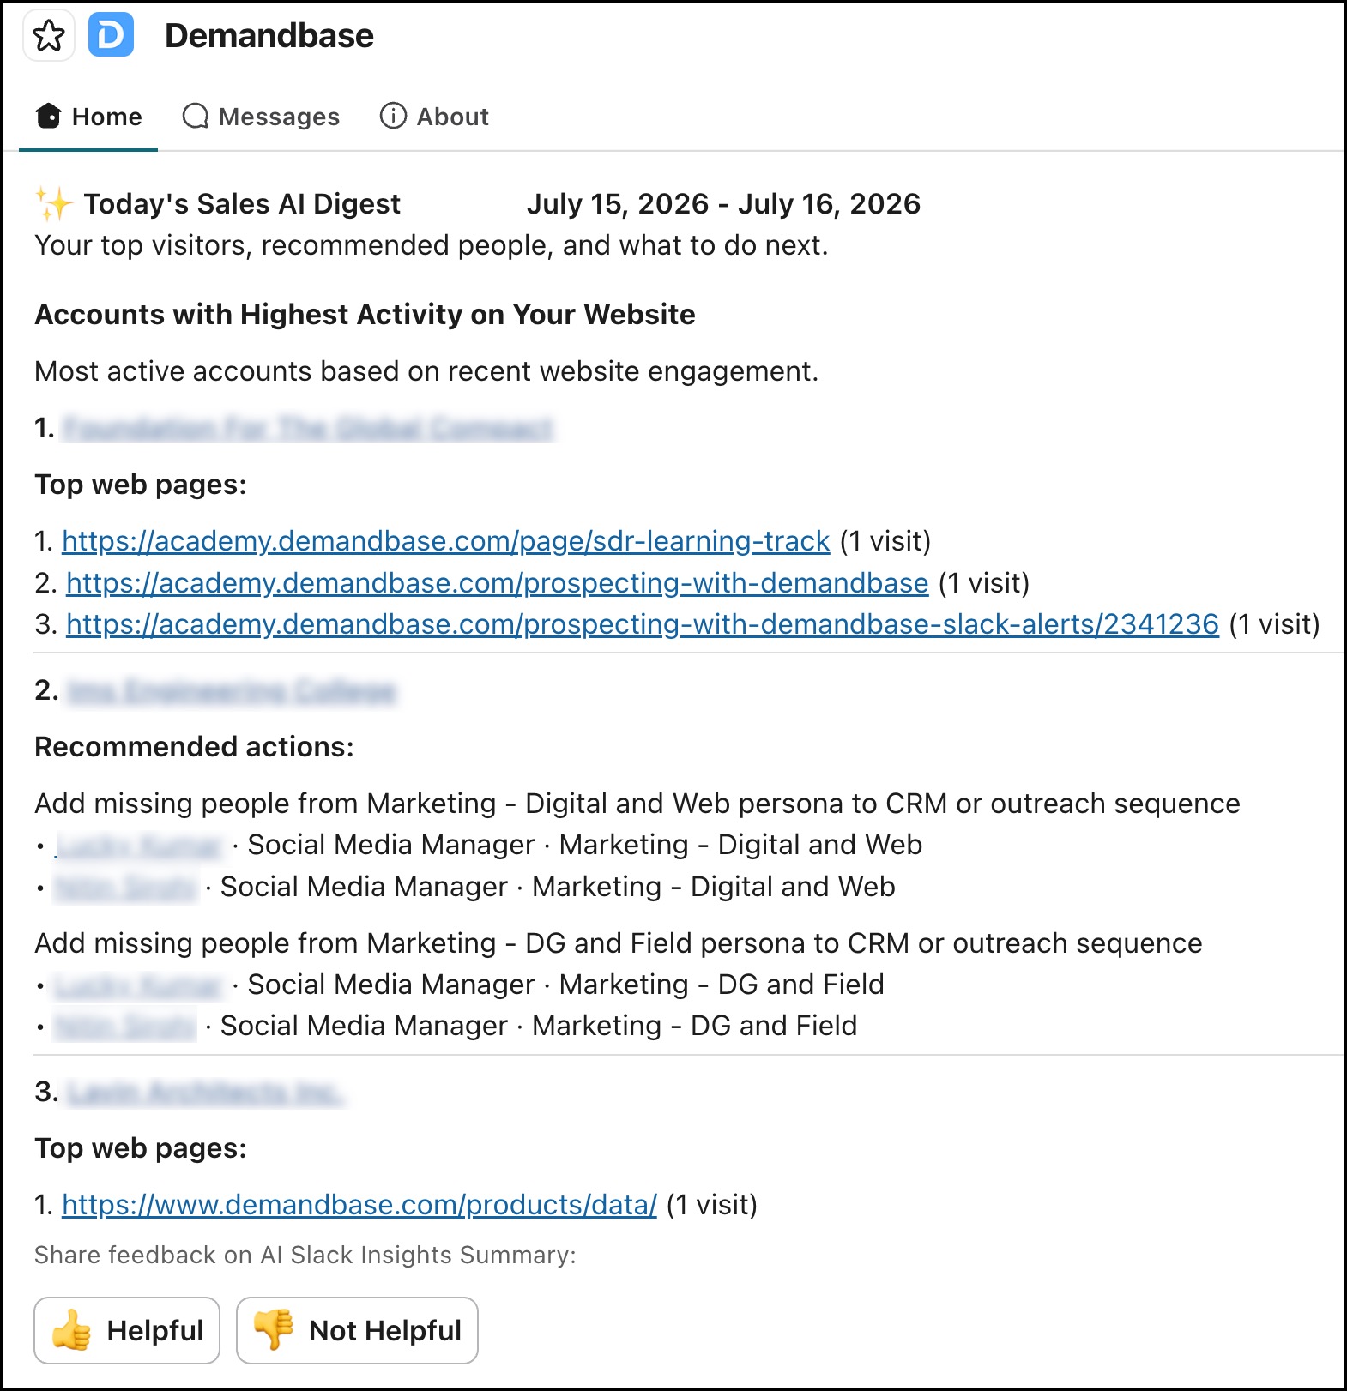
Task: Select the Today's Sales AI Digest heading
Action: point(242,204)
